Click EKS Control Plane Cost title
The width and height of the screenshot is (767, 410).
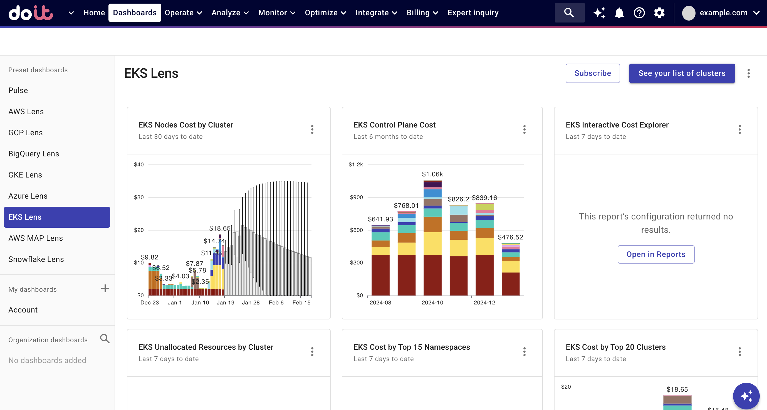(x=394, y=125)
